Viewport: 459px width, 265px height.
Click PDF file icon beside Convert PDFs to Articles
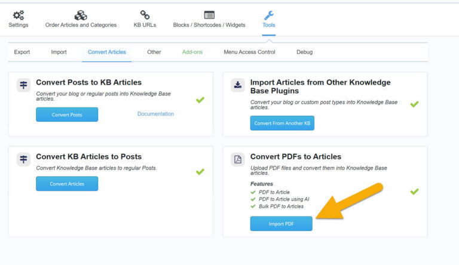(x=238, y=159)
